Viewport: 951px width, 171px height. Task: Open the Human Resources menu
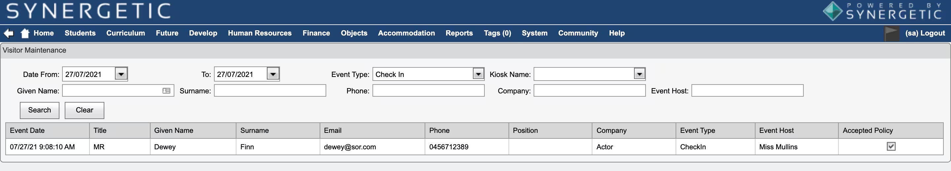(260, 33)
